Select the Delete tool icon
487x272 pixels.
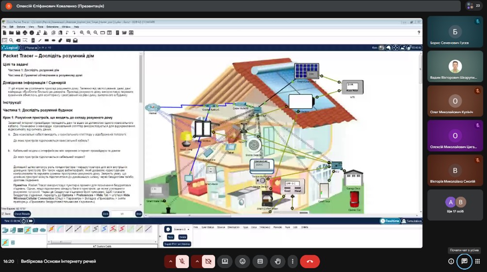pos(18,40)
